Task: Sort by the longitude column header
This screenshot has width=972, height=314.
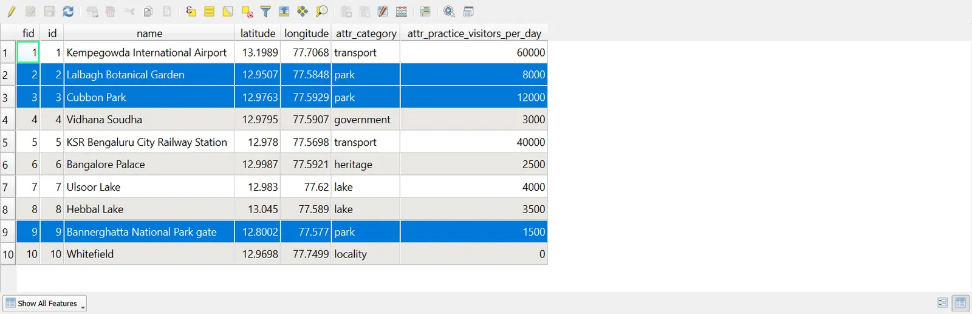Action: point(306,33)
